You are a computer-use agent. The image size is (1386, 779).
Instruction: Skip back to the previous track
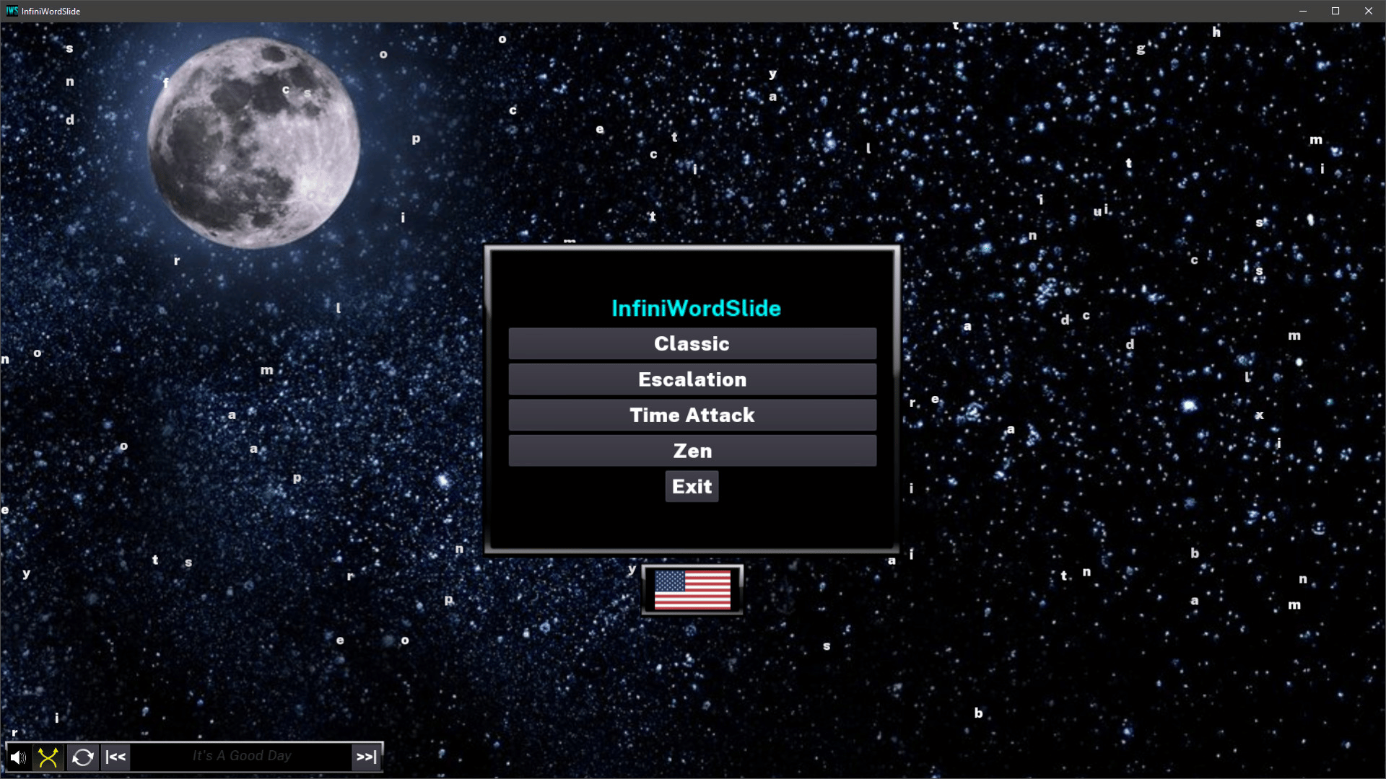coord(115,757)
